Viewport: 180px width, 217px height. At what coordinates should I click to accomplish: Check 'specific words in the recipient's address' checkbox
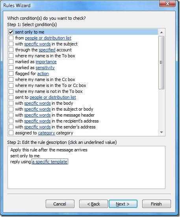tap(11, 121)
